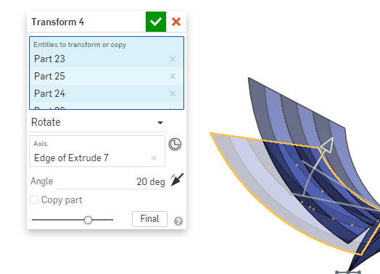Click the preview slider handle
The image size is (380, 274).
(88, 220)
